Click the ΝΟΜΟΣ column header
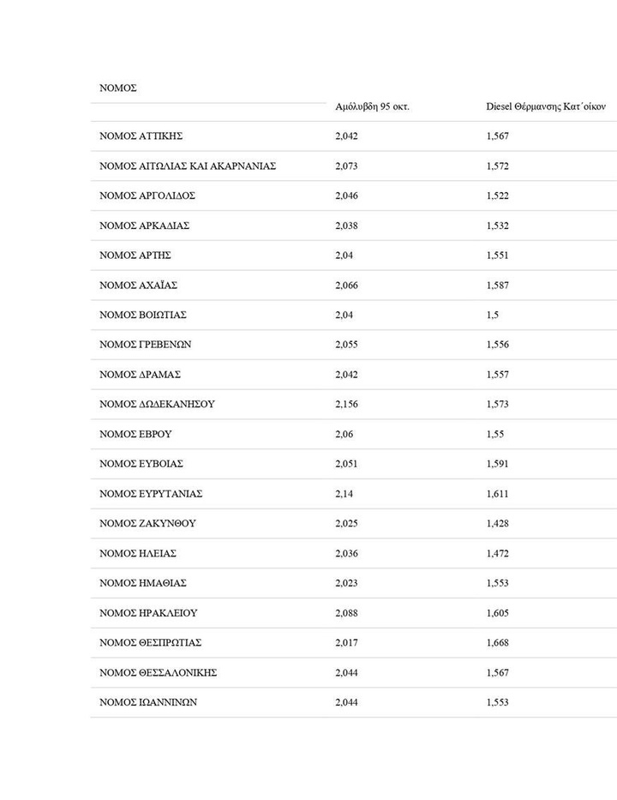Image resolution: width=617 pixels, height=800 pixels. (x=118, y=87)
